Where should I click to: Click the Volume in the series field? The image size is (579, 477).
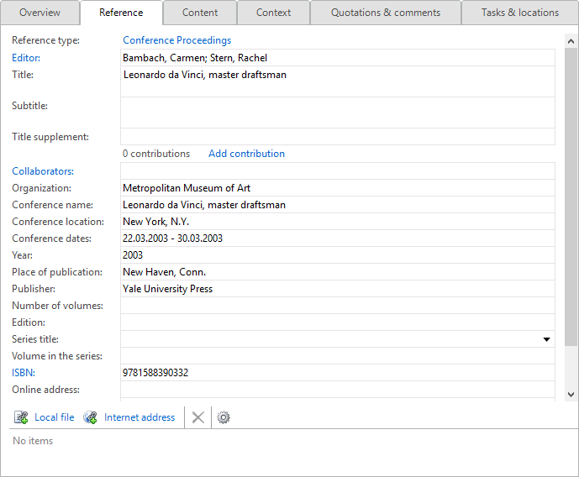click(338, 356)
